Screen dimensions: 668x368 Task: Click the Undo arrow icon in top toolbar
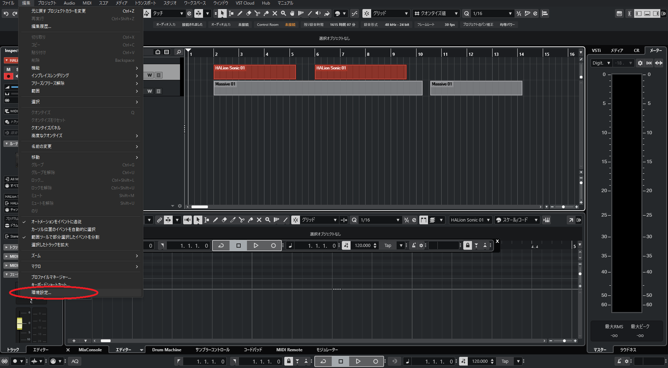(6, 14)
